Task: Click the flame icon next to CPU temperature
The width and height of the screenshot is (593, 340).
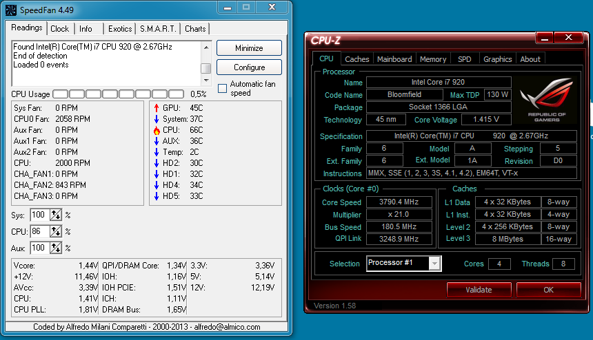Action: pos(156,130)
